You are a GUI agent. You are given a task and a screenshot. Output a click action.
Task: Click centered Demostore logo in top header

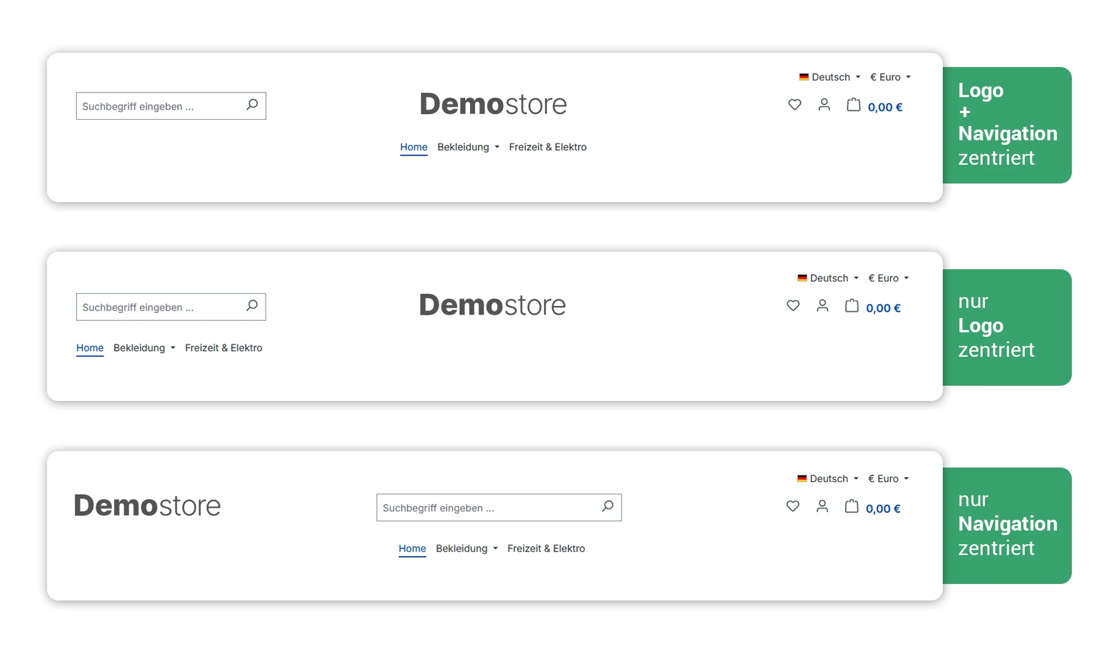pyautogui.click(x=493, y=105)
